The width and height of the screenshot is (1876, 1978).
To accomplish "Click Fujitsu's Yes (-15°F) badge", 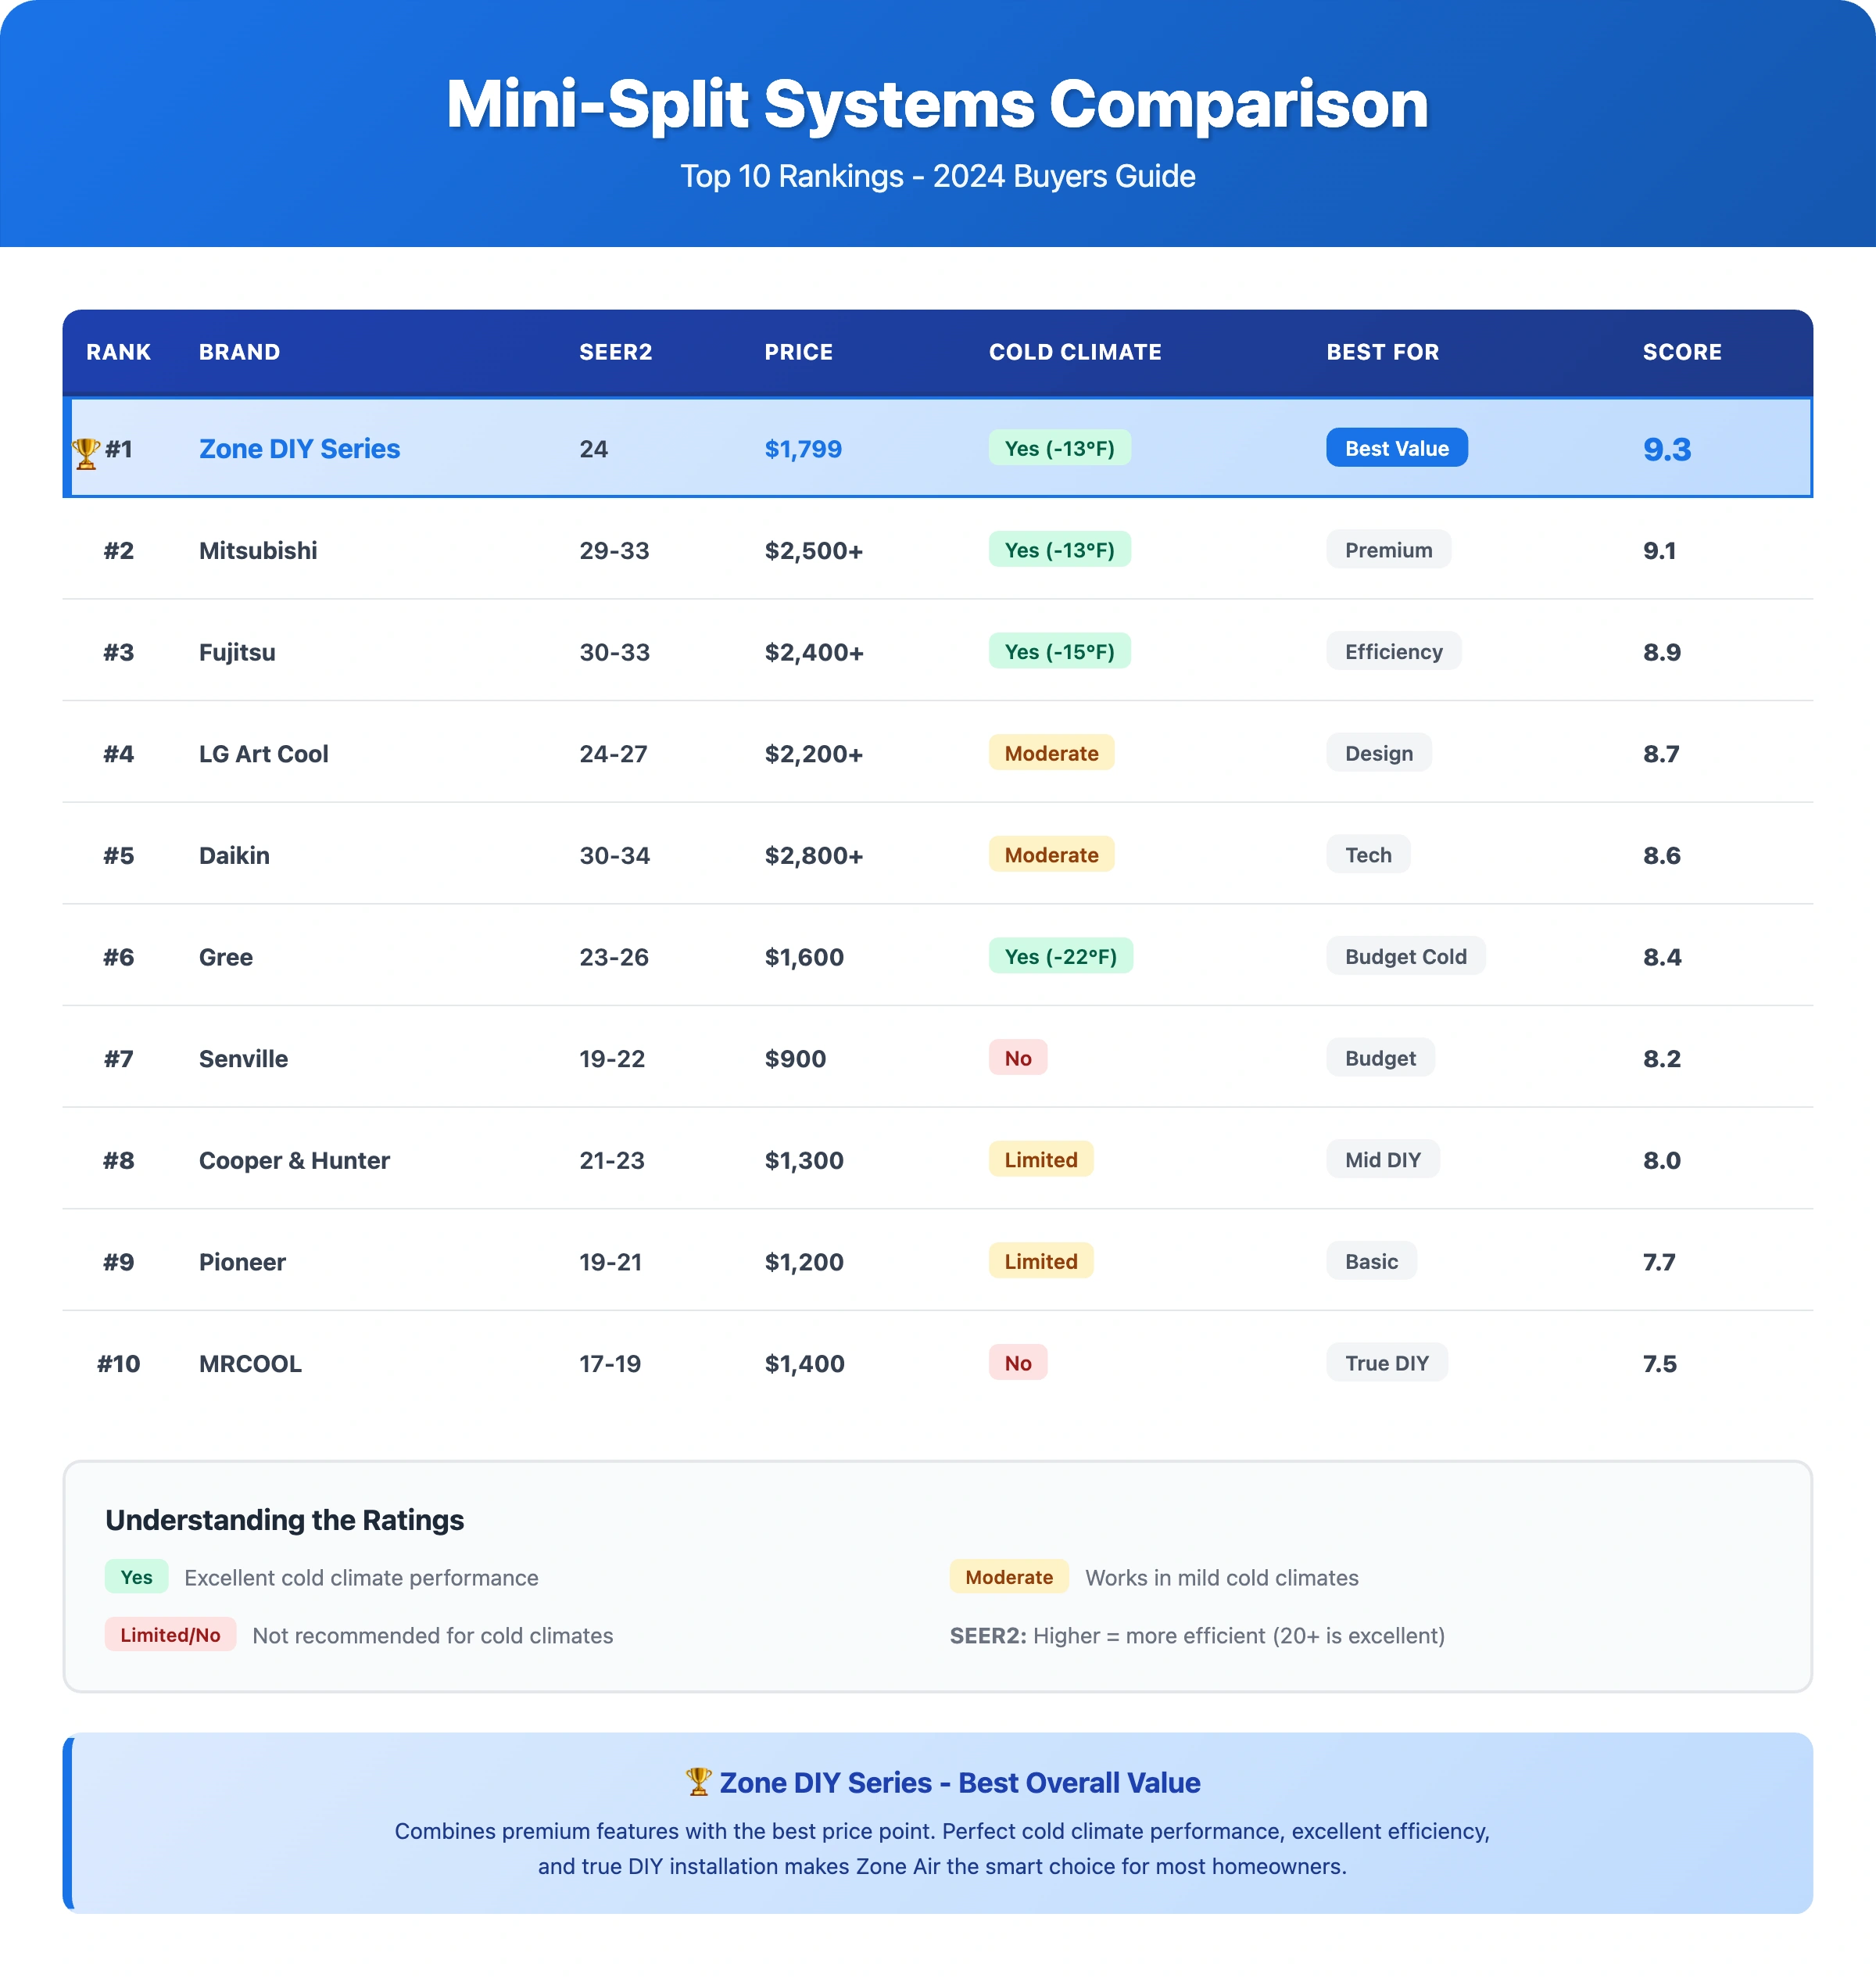I will (x=1059, y=652).
